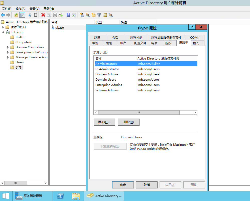Select the Enterprise Admins group row
Viewport: 250px width, 201px height.
pyautogui.click(x=146, y=85)
